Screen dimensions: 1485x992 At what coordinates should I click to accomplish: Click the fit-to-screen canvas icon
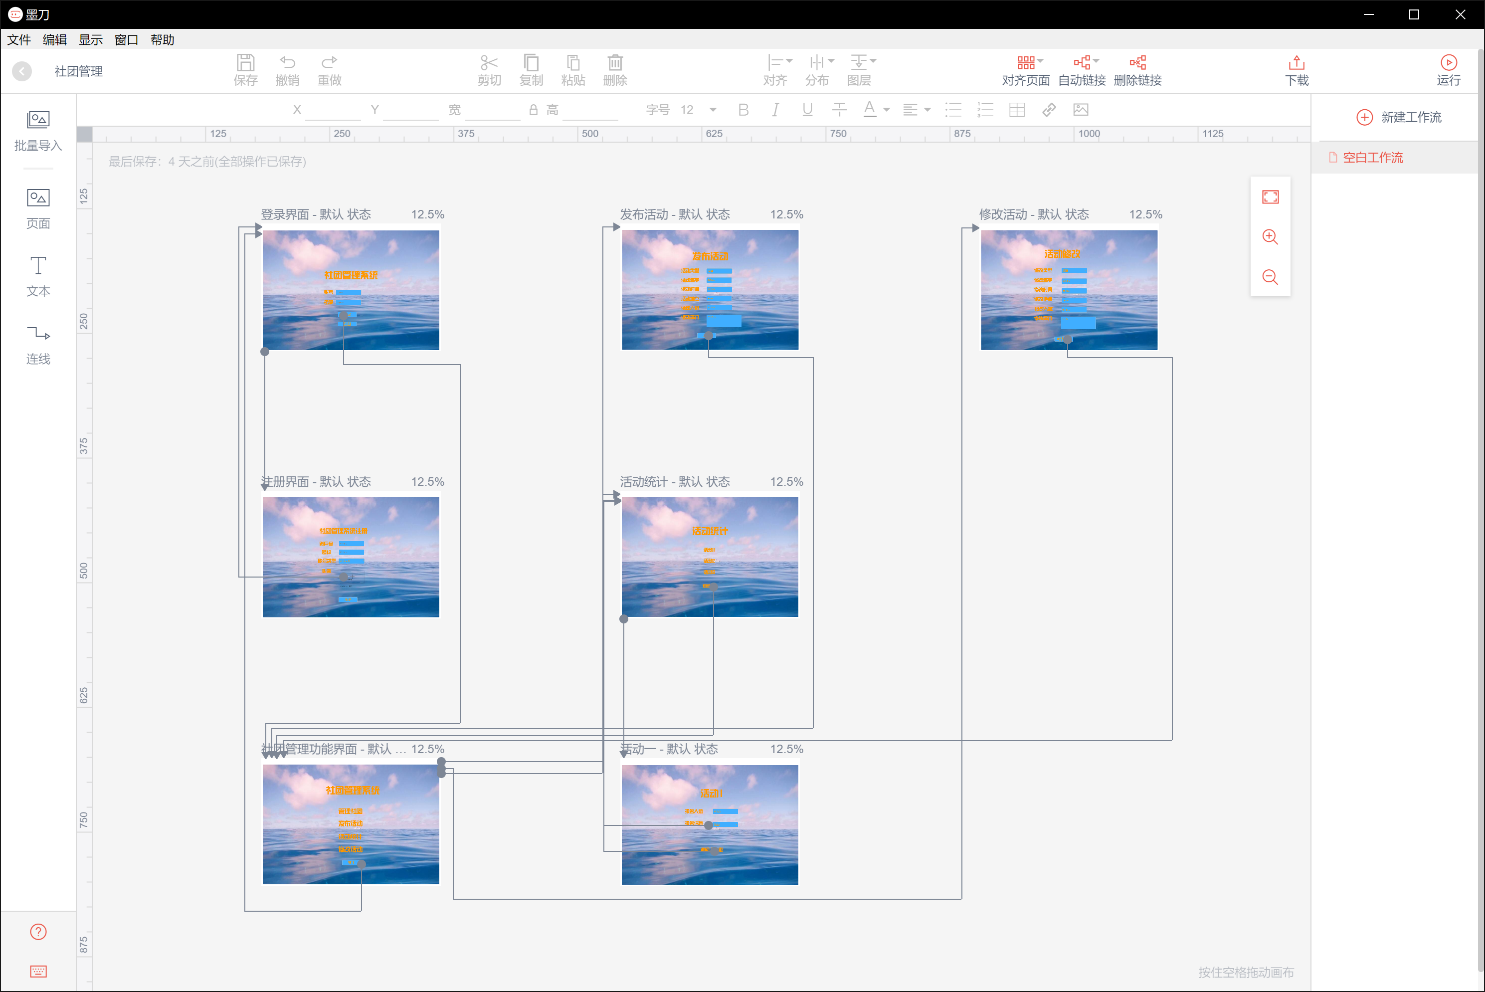1270,197
